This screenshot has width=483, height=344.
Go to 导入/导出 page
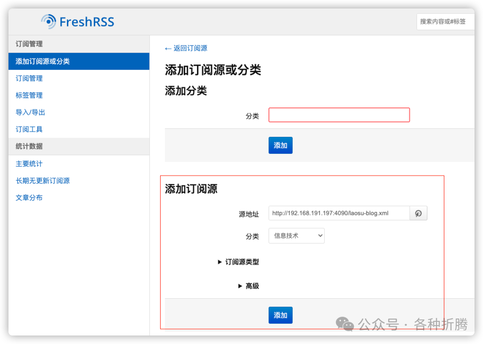tap(31, 112)
